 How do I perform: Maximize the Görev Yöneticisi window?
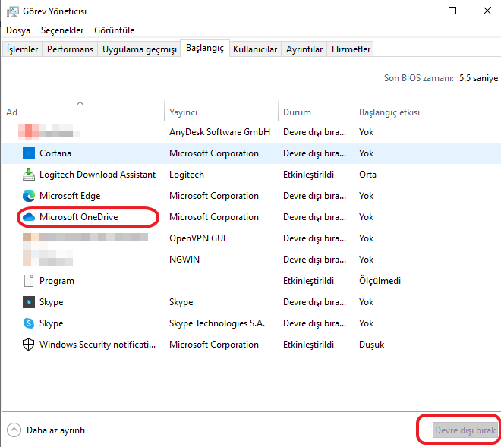click(452, 11)
